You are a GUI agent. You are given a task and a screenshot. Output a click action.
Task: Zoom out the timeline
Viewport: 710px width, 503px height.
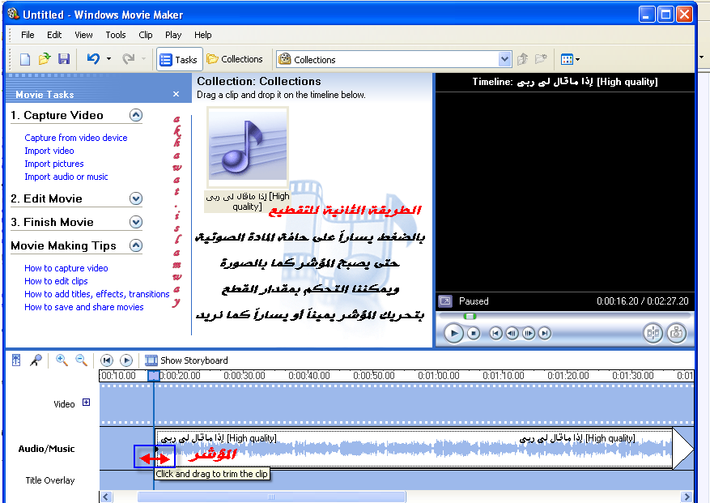click(x=81, y=360)
